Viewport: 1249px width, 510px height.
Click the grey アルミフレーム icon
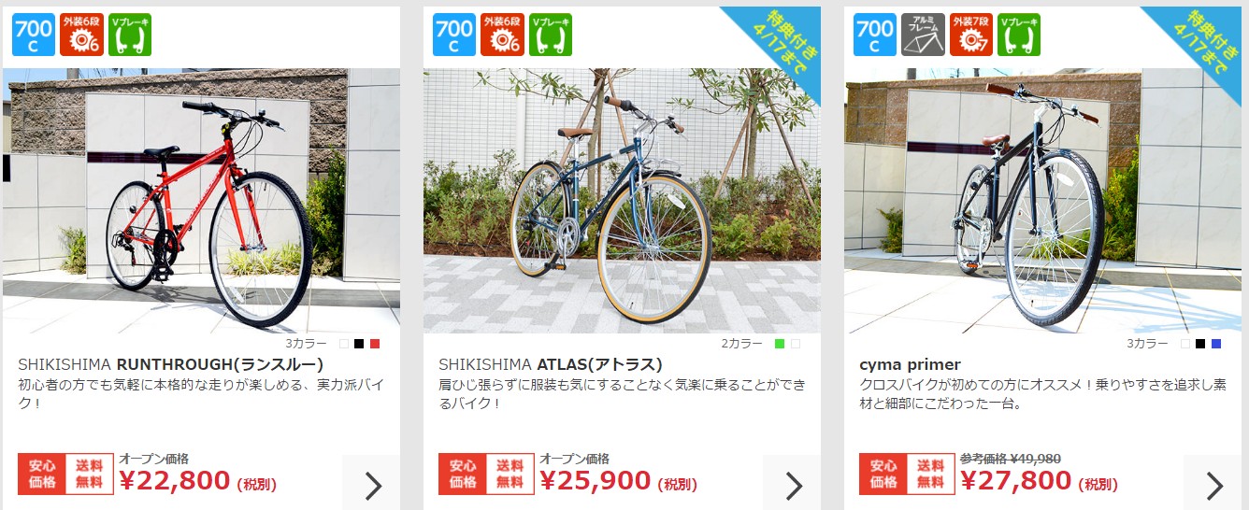[924, 35]
